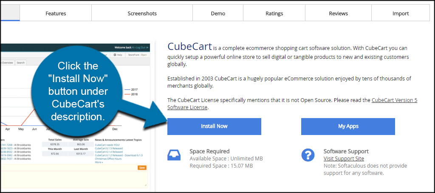This screenshot has width=435, height=193.
Task: Click the $378.35 total sales value
Action: [x=55, y=144]
